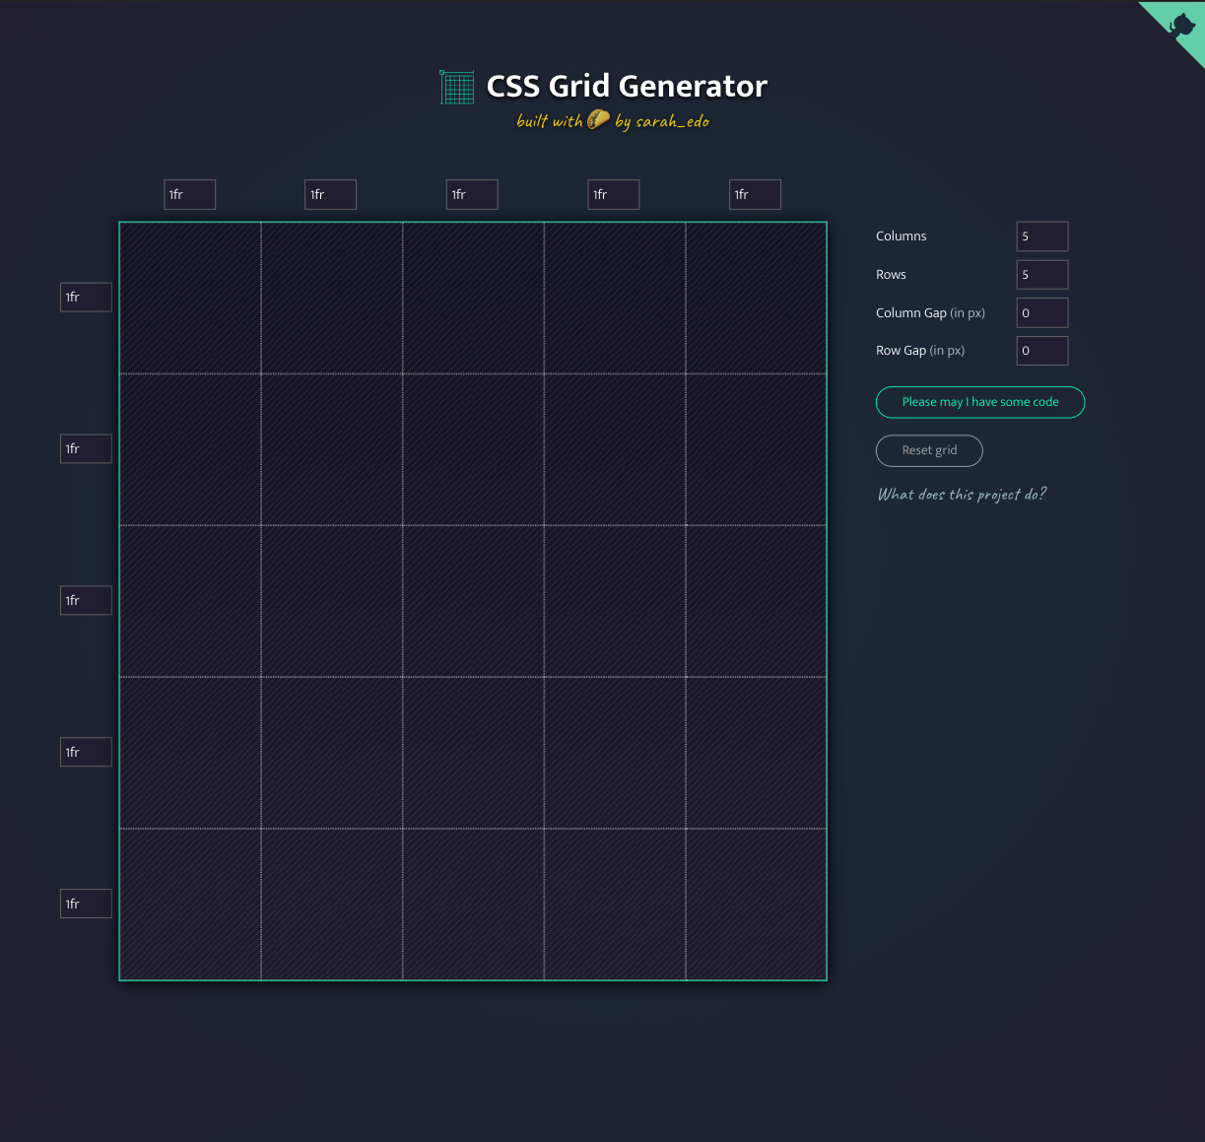
Task: Click the "built with" subtitle text
Action: click(550, 121)
